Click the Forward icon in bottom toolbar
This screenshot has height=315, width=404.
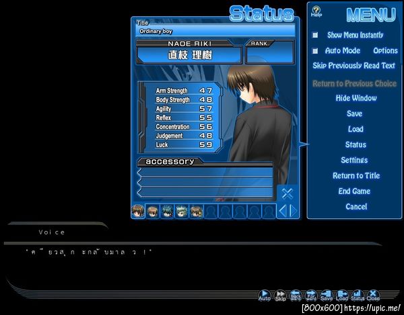(311, 296)
